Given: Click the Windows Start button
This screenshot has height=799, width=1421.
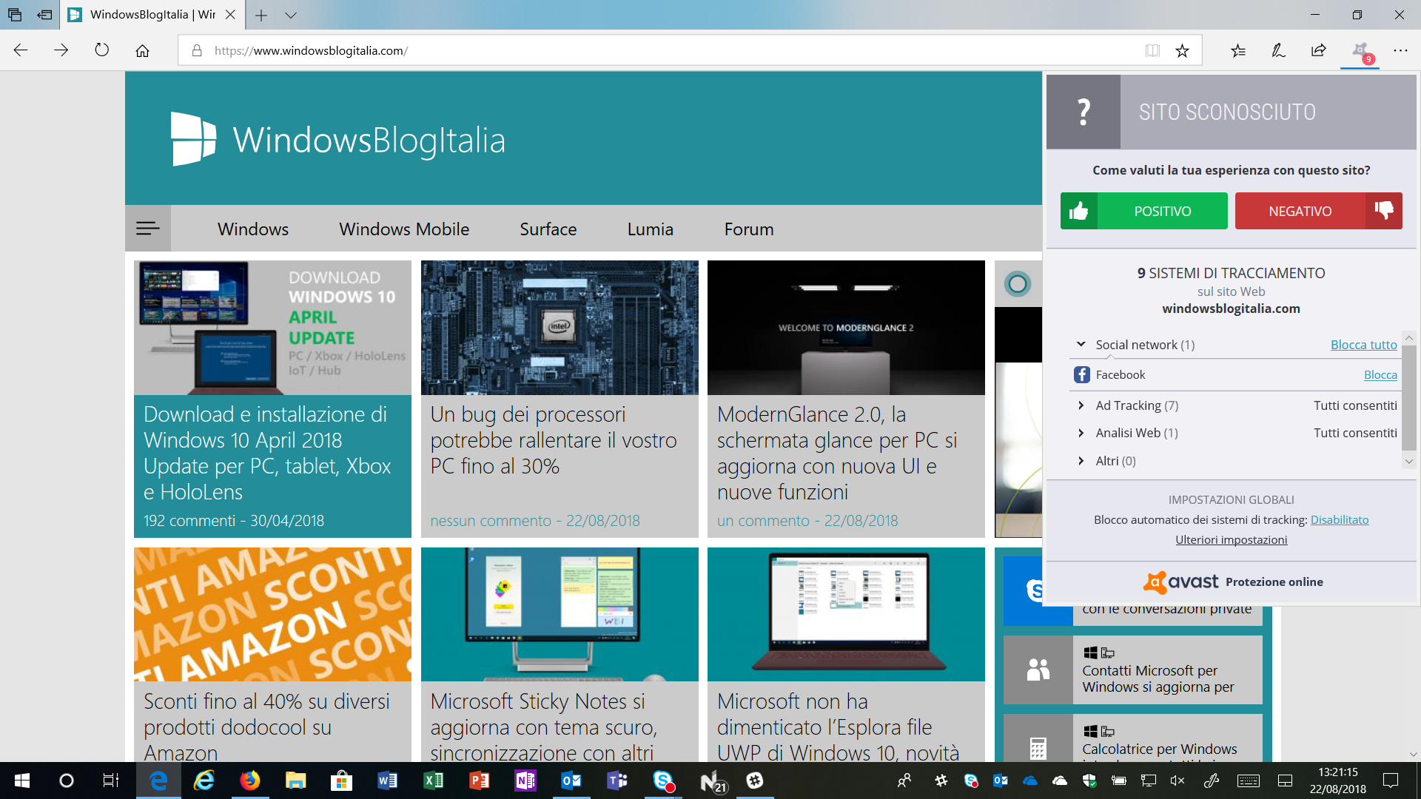Looking at the screenshot, I should click(x=22, y=781).
